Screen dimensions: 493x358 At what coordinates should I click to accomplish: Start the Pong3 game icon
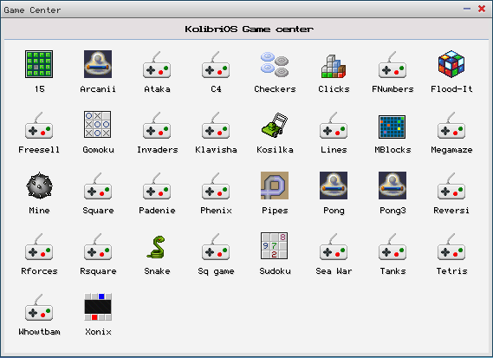pos(392,186)
